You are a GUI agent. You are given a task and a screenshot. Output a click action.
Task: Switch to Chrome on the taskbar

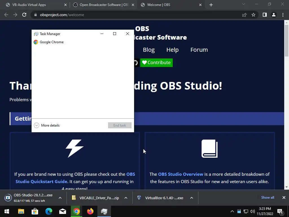[x=76, y=211]
